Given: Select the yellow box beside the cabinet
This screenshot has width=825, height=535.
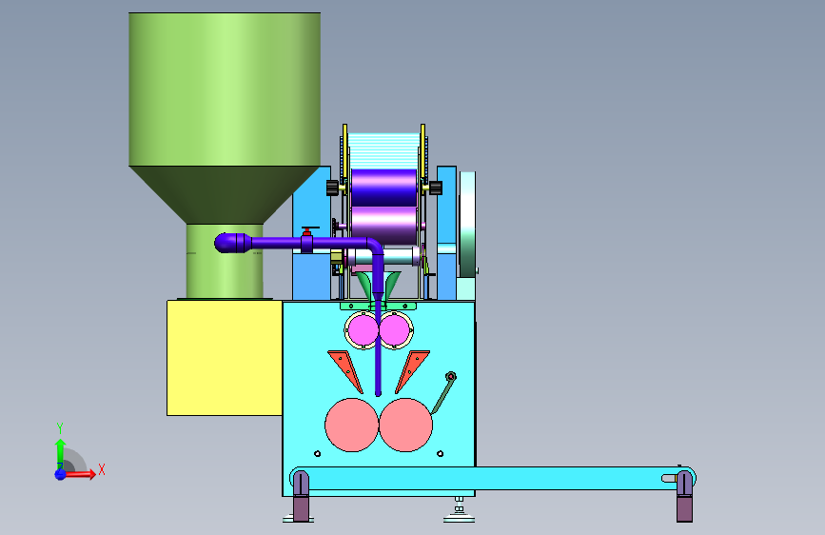Looking at the screenshot, I should pyautogui.click(x=225, y=358).
